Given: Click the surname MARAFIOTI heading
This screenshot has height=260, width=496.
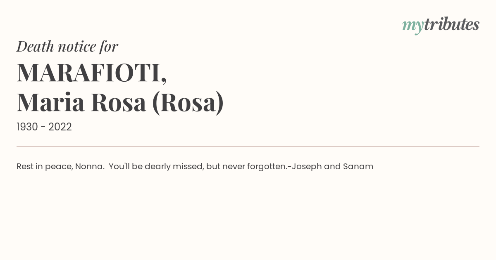Looking at the screenshot, I should click(92, 73).
